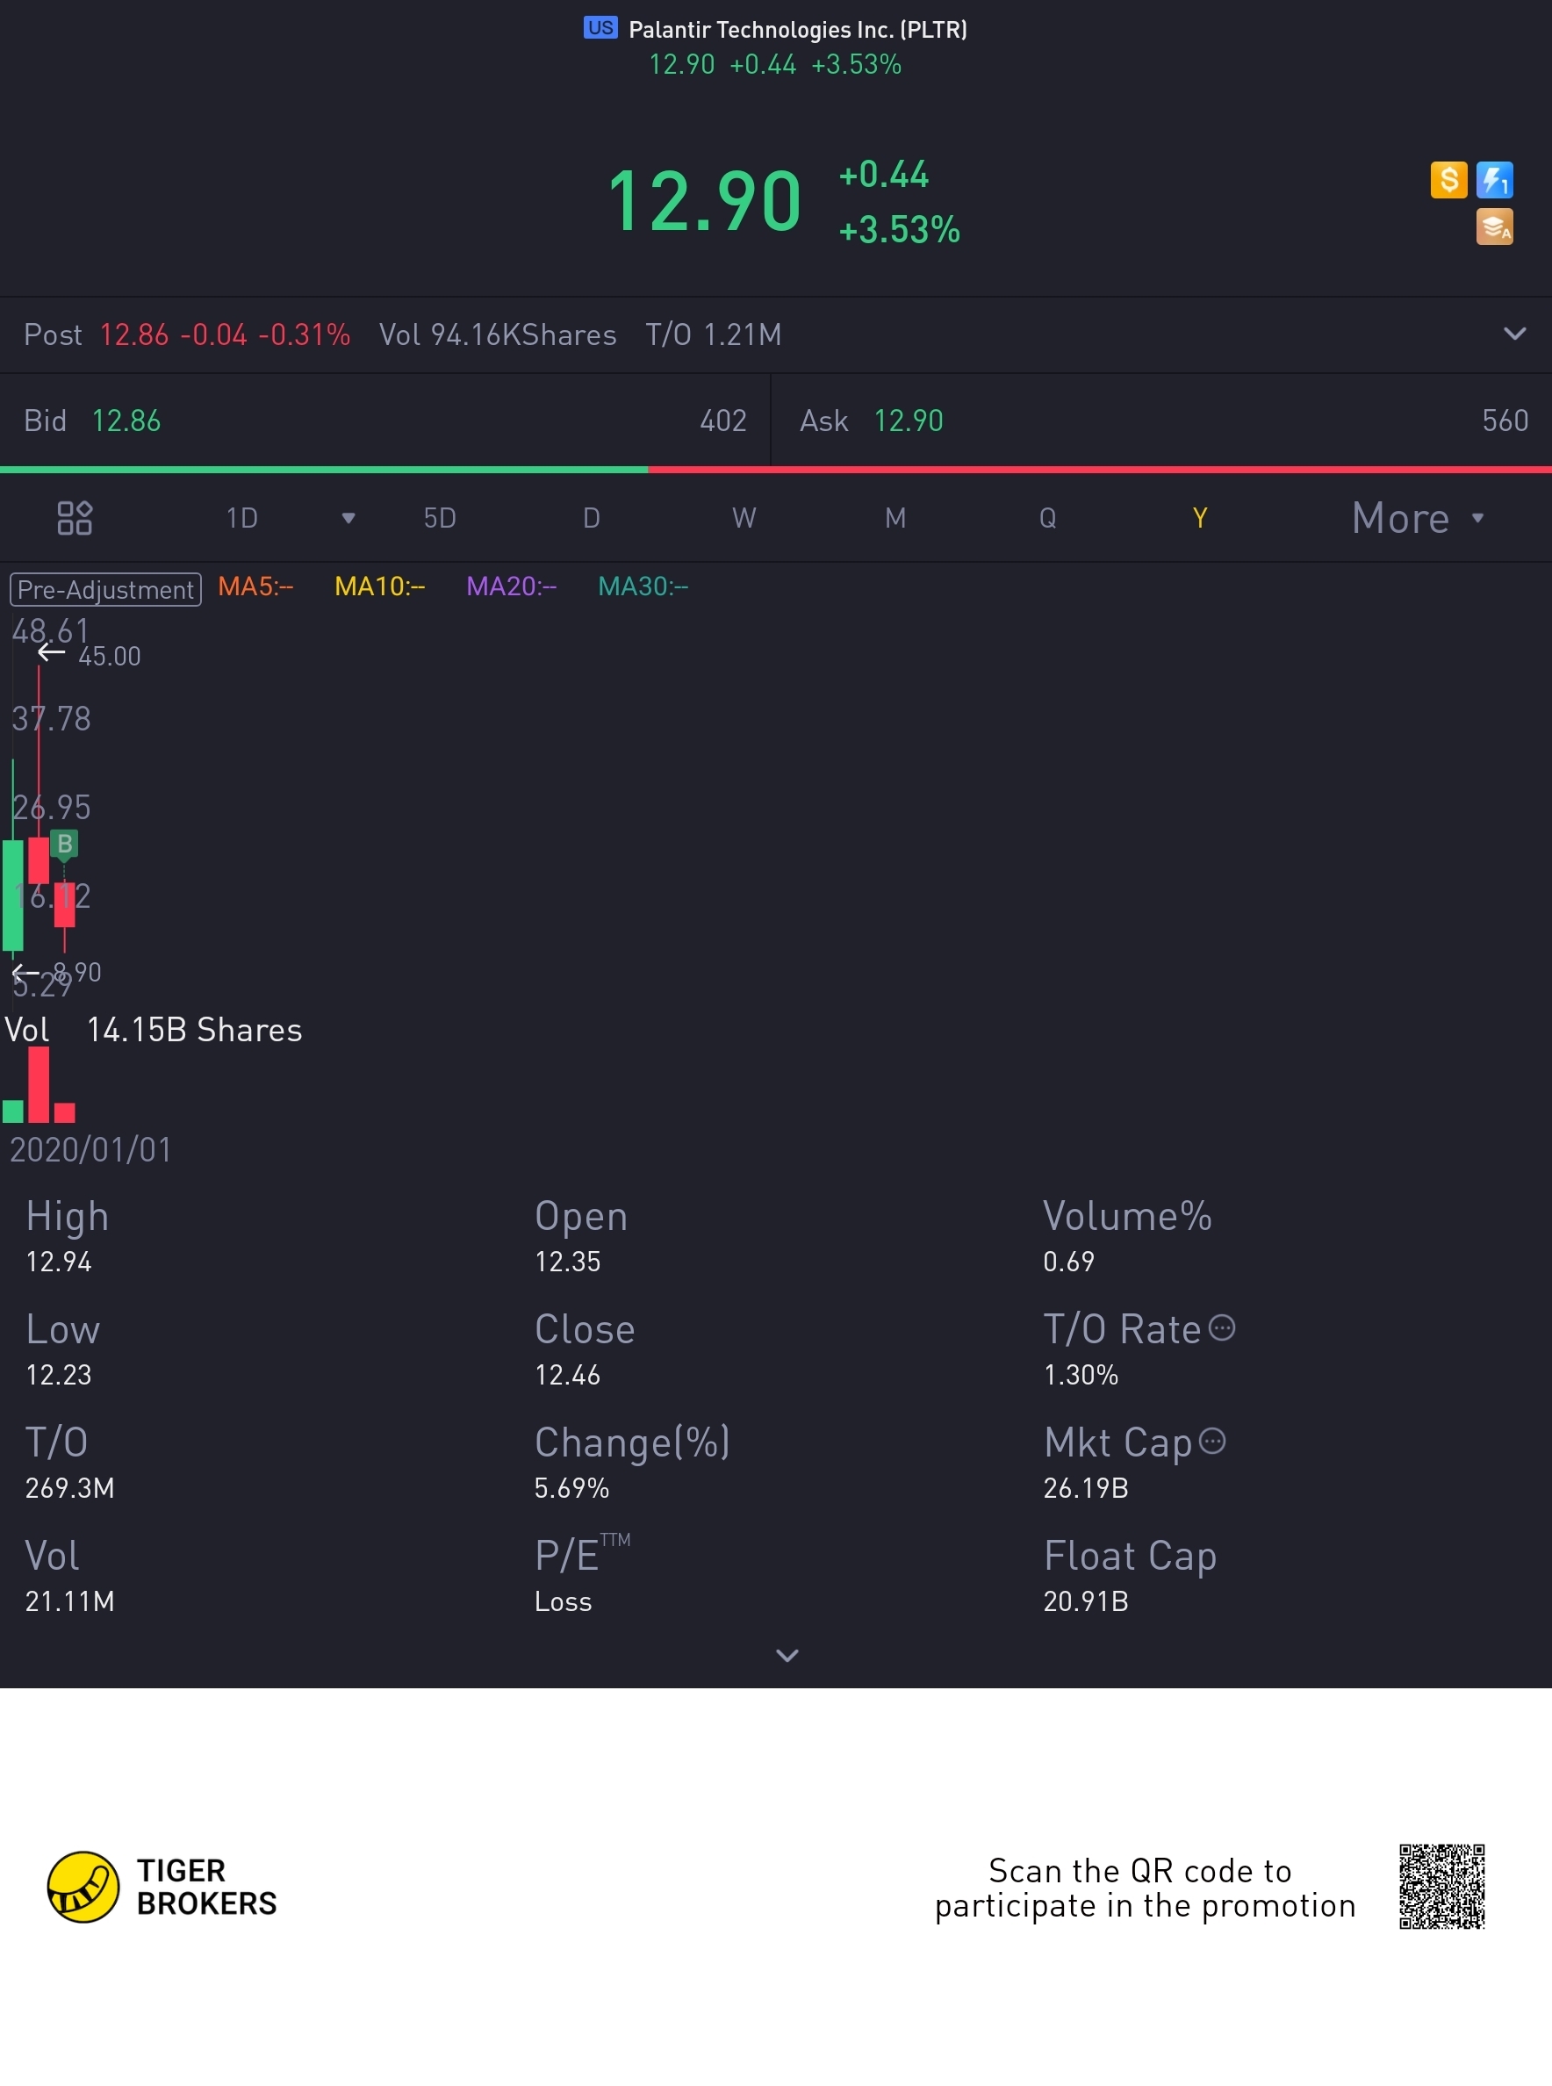Tap the Bid 12.86 quote
The width and height of the screenshot is (1552, 2086).
coord(385,420)
